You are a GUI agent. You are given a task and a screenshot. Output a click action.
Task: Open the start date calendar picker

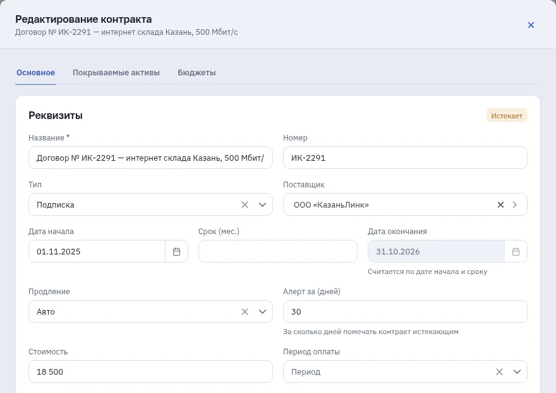point(176,252)
